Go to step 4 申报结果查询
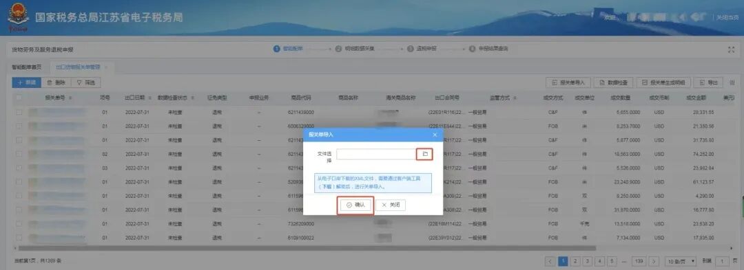Screen dimensions: 744x270 (x=488, y=49)
